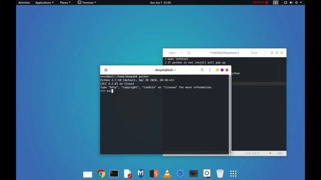Click the terminal search magnifier icon
Image resolution: width=321 pixels, height=180 pixels.
pyautogui.click(x=202, y=70)
